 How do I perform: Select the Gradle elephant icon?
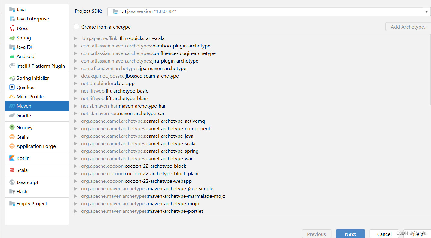(x=12, y=115)
